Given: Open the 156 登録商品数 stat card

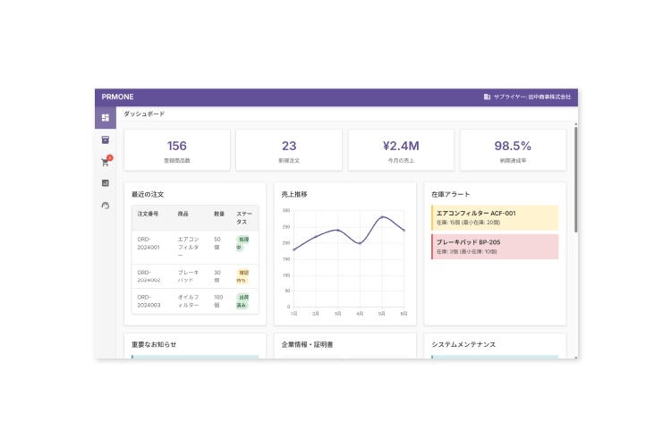Looking at the screenshot, I should (177, 150).
